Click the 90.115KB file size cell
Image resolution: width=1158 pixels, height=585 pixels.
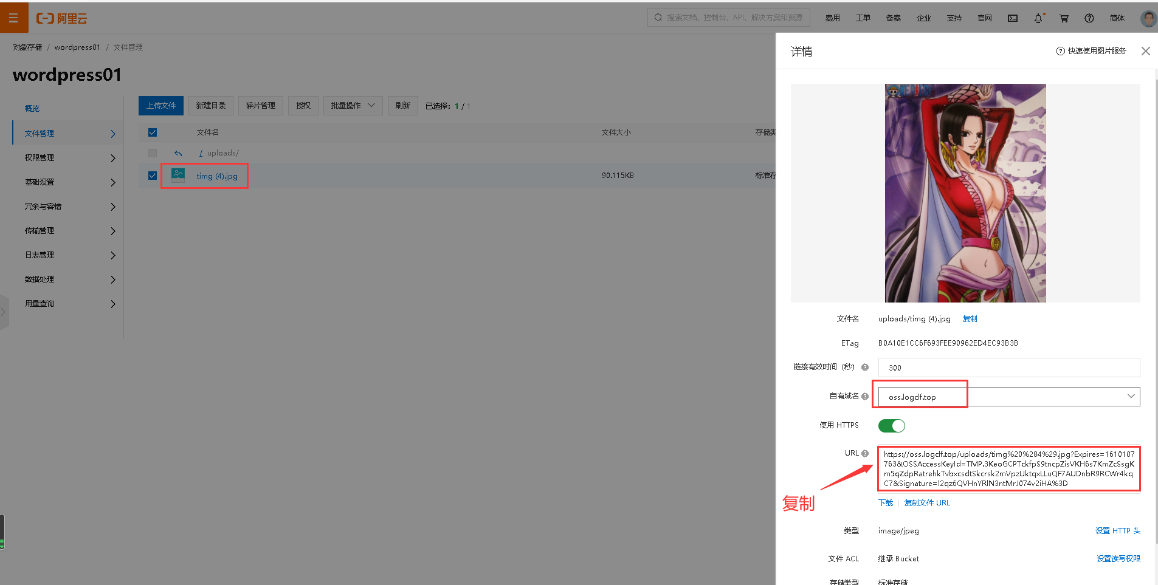pos(618,176)
